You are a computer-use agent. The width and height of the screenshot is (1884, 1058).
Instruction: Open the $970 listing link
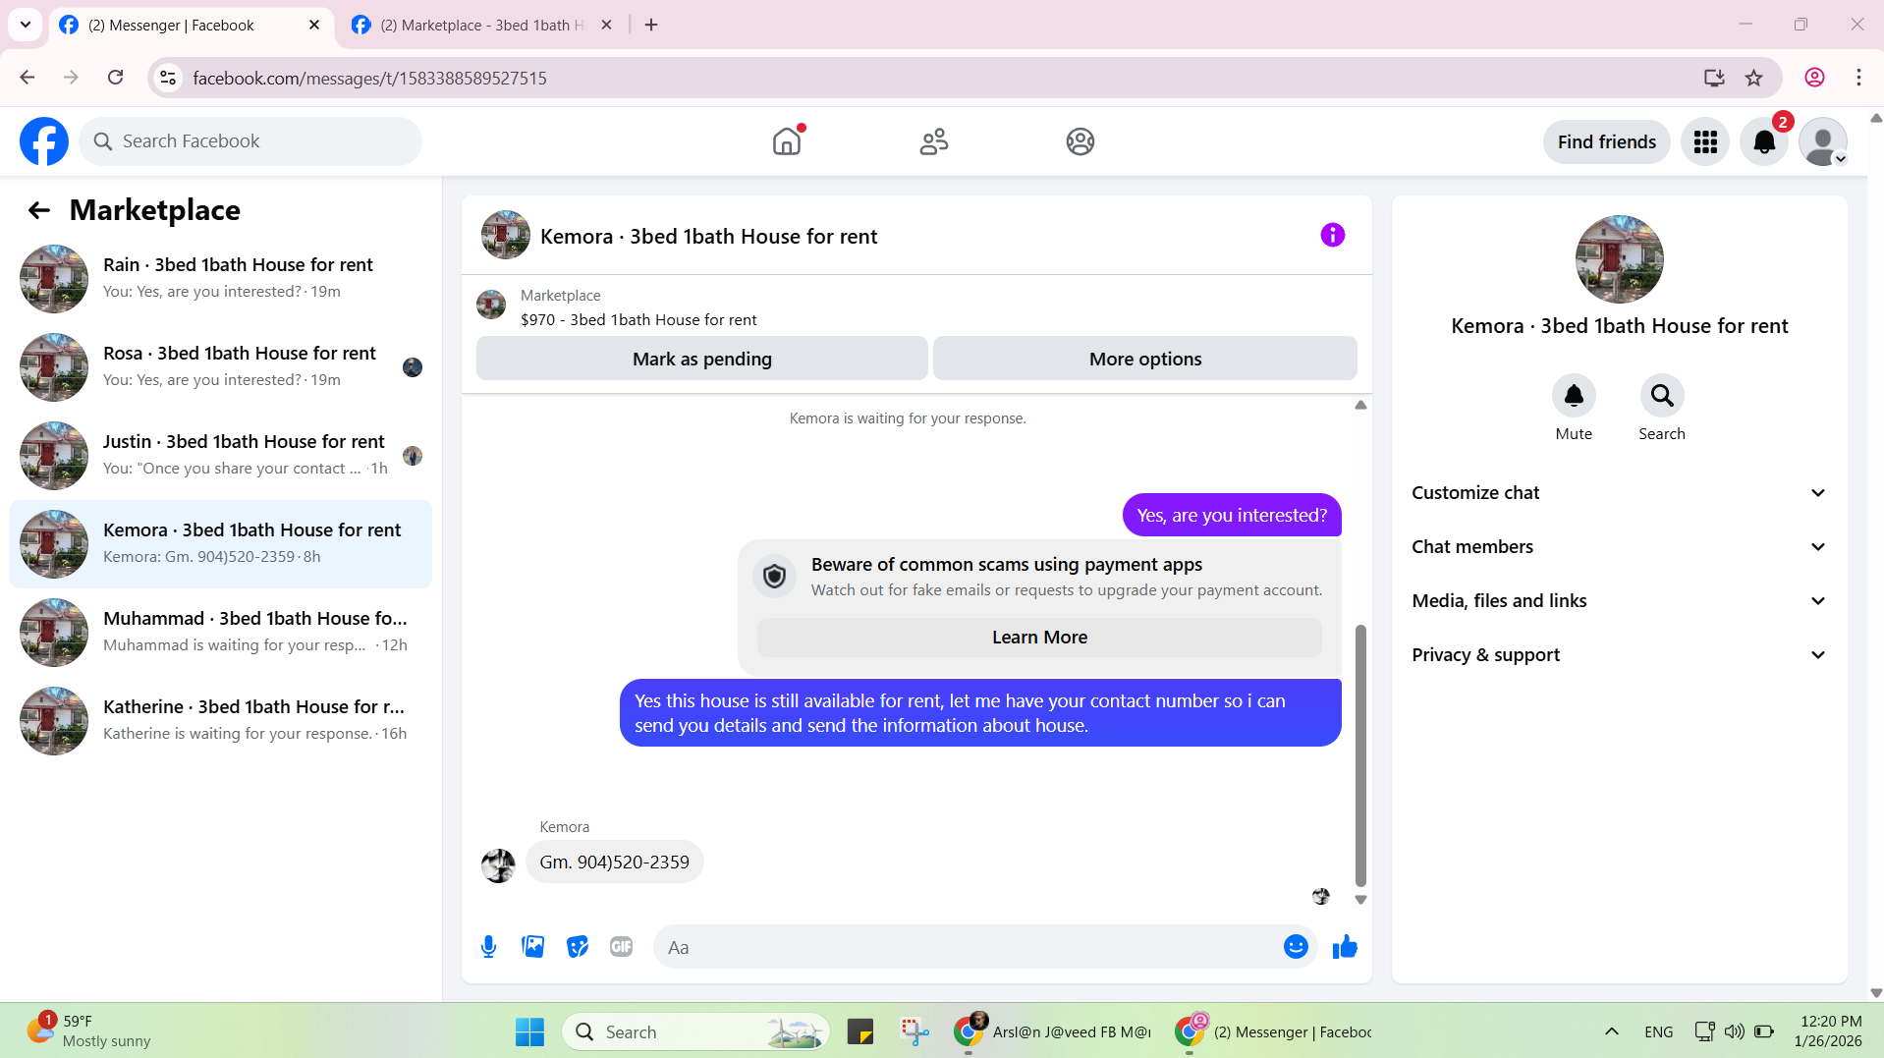tap(638, 320)
